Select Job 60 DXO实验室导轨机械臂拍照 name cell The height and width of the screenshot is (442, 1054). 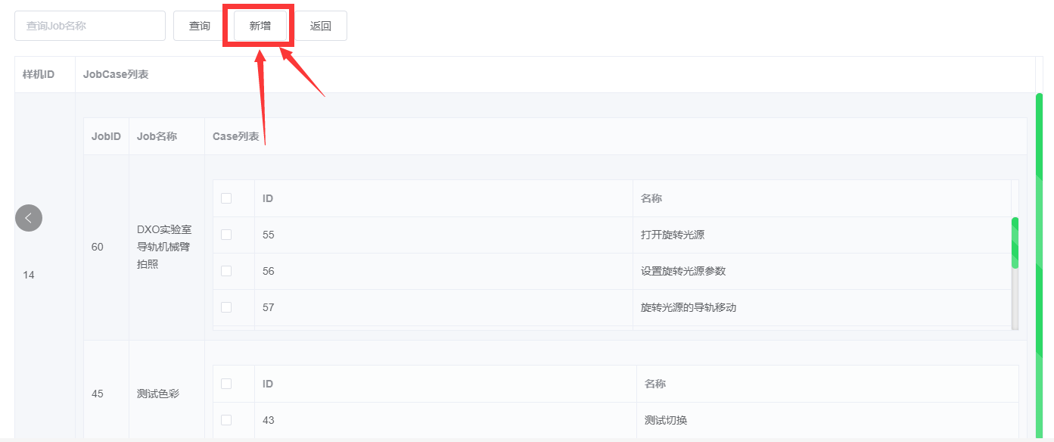click(x=166, y=247)
